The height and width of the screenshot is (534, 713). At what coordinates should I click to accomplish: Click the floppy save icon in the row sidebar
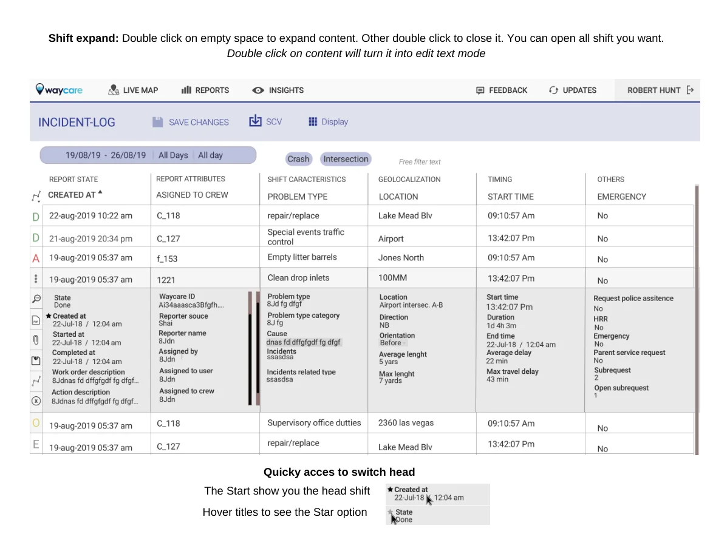[x=36, y=361]
